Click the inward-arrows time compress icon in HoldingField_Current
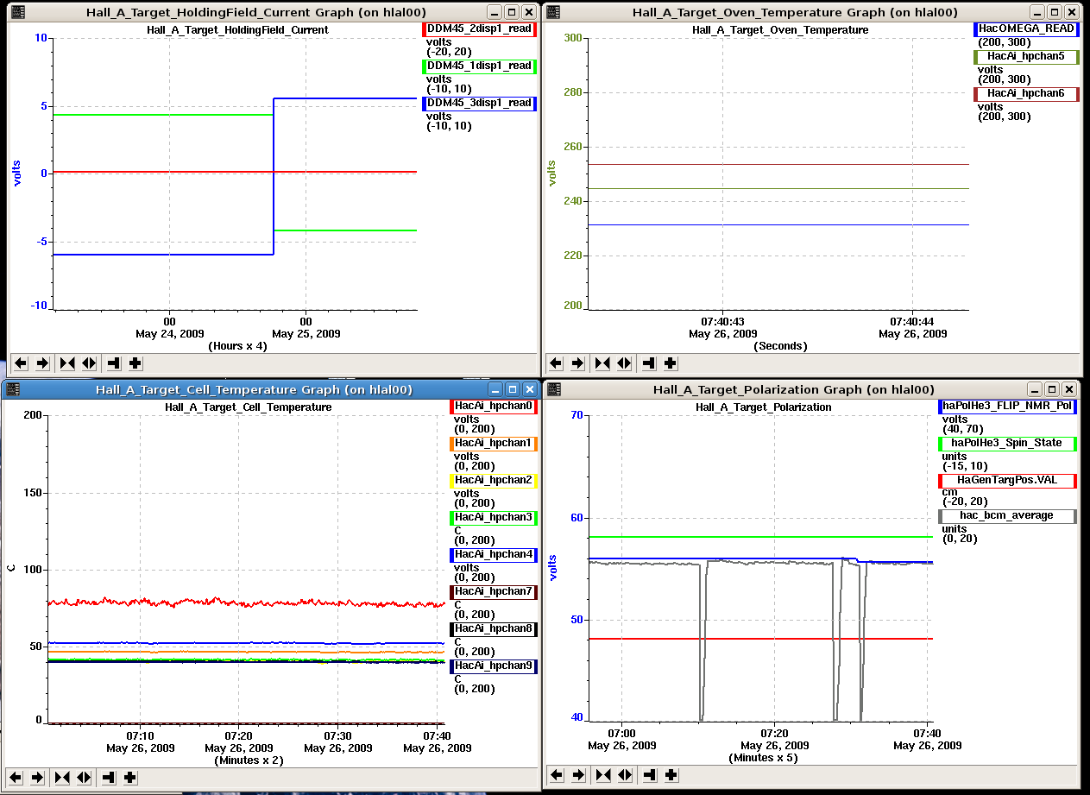Image resolution: width=1090 pixels, height=795 pixels. (x=67, y=363)
